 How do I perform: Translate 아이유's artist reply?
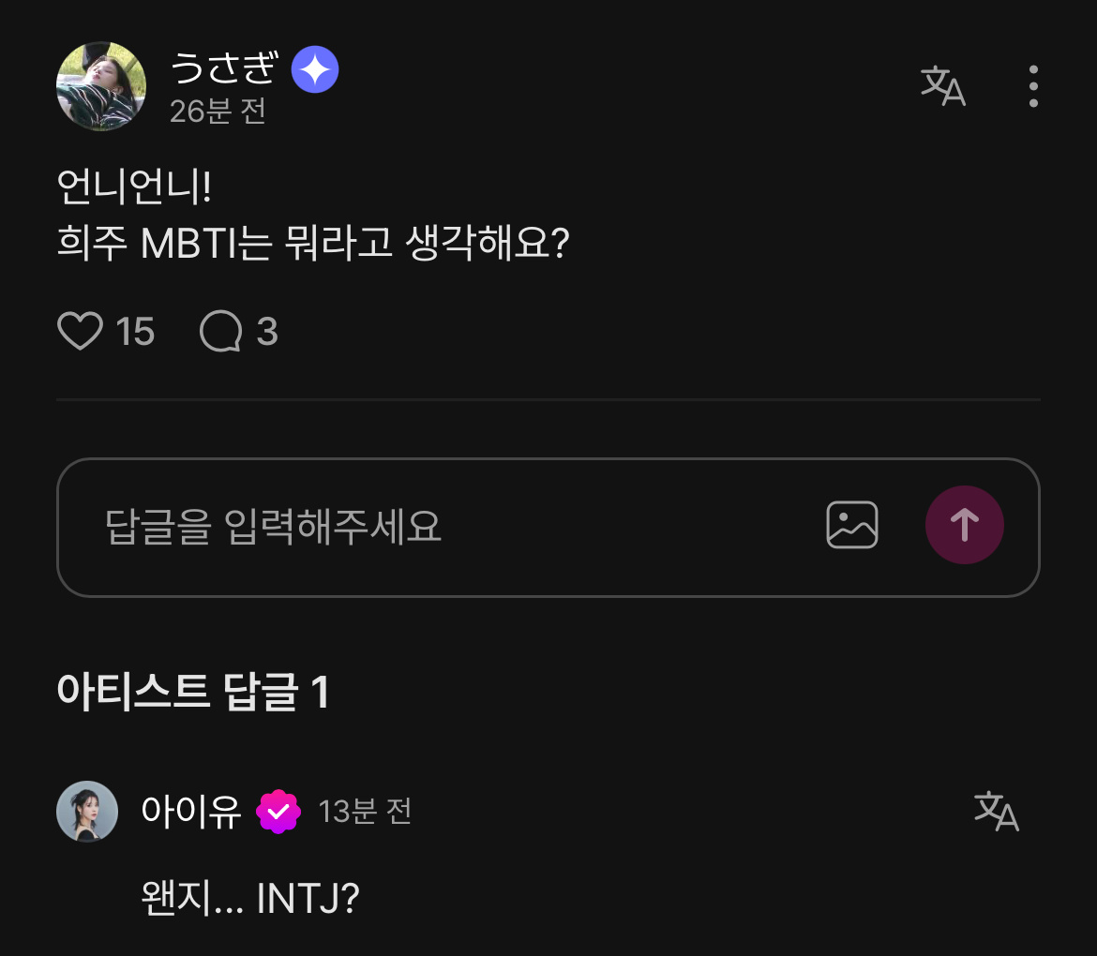click(x=996, y=811)
